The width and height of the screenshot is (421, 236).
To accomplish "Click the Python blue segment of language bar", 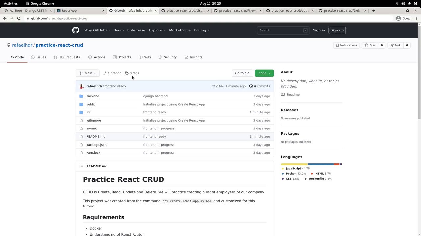I will coord(321,164).
